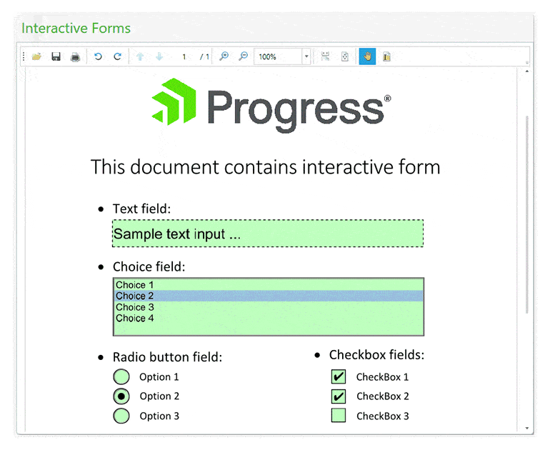Click the current page number box

click(x=184, y=56)
